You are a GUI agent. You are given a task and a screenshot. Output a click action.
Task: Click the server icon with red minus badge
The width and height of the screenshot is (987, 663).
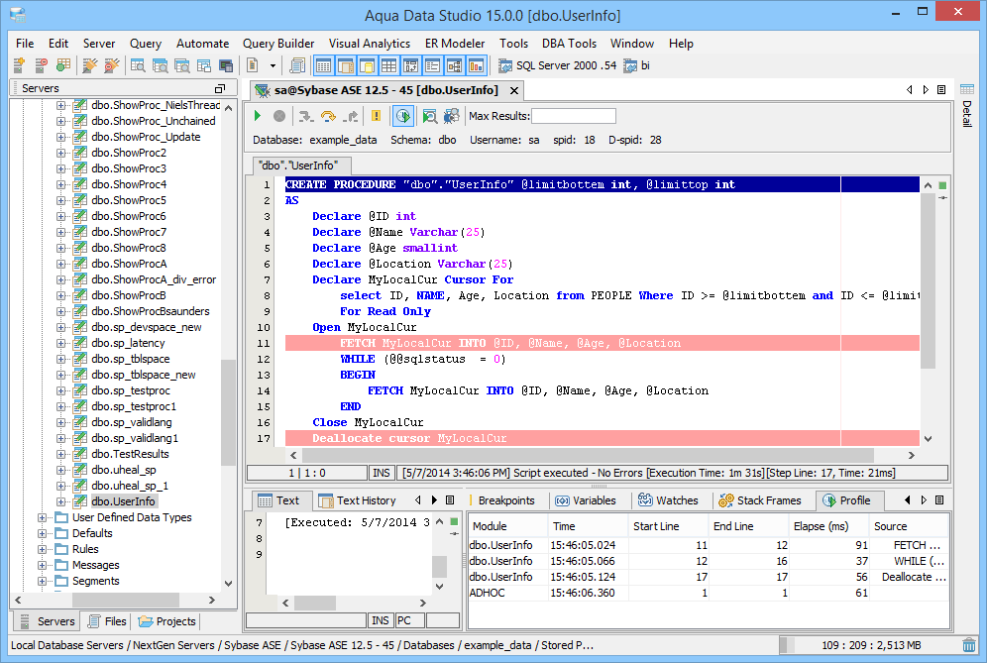(41, 64)
